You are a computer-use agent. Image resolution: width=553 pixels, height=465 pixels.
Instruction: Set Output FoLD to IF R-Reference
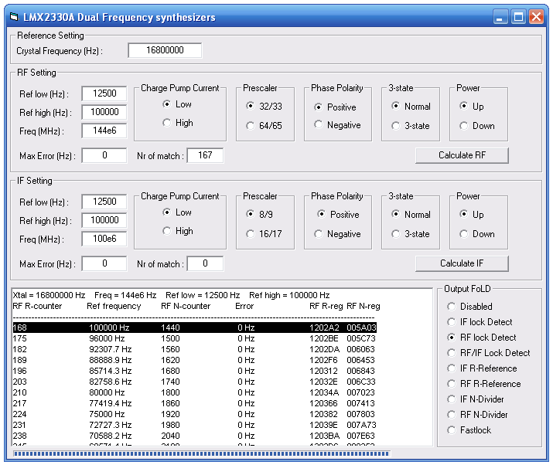[482, 368]
